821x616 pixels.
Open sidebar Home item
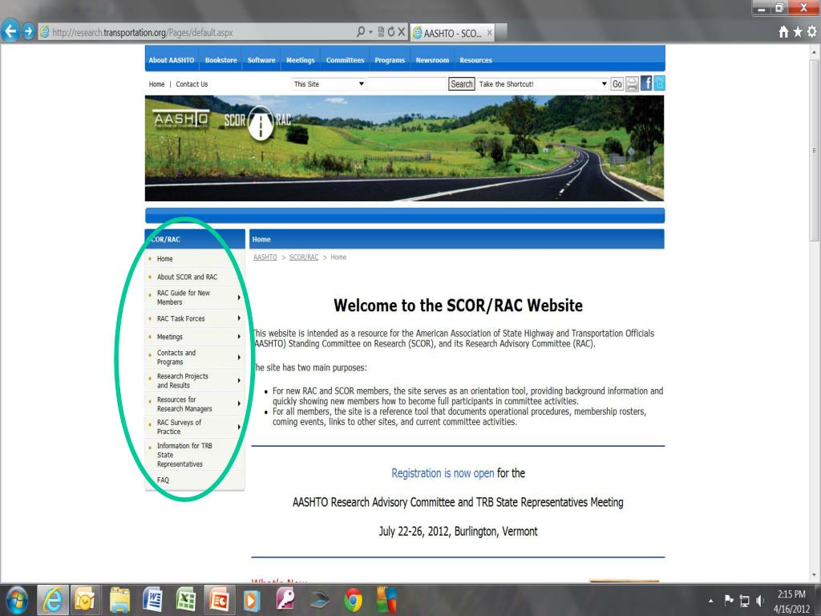164,259
